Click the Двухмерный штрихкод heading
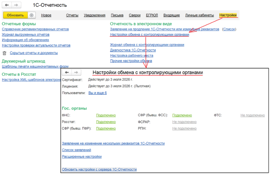Screen dimensions: 270x174 click(23, 61)
